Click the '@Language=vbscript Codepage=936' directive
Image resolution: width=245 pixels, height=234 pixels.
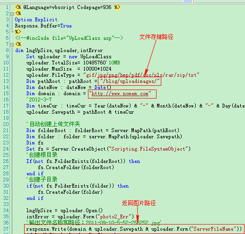click(x=67, y=8)
